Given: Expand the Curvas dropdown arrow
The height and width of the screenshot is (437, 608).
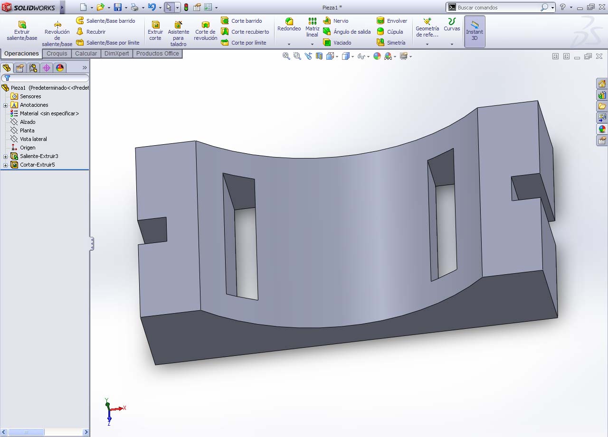Looking at the screenshot, I should pos(452,44).
